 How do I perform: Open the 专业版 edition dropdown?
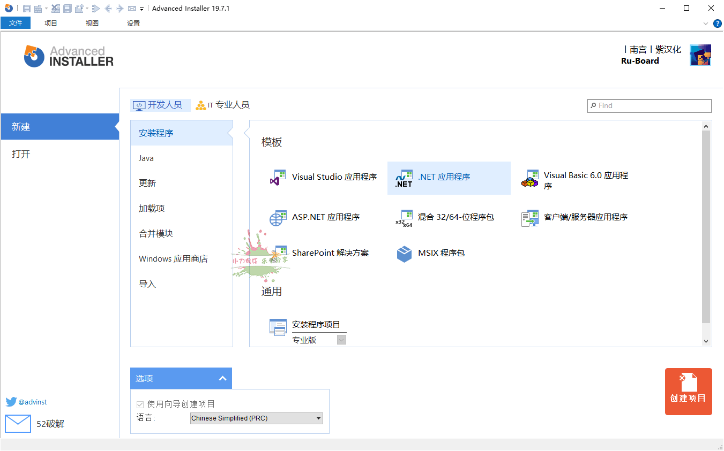point(341,339)
